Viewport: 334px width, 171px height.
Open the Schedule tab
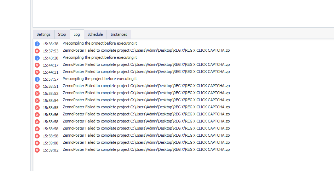point(95,34)
